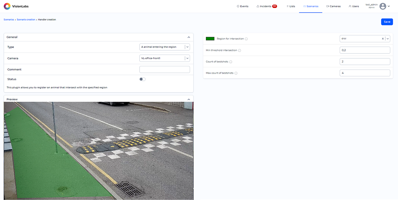Click the red incidents count badge
This screenshot has width=398, height=200.
click(274, 6)
